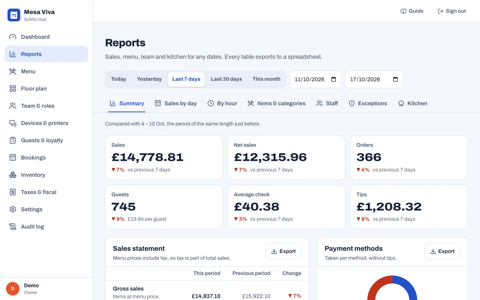Switch to the By hour tab
This screenshot has width=480, height=300.
point(222,103)
